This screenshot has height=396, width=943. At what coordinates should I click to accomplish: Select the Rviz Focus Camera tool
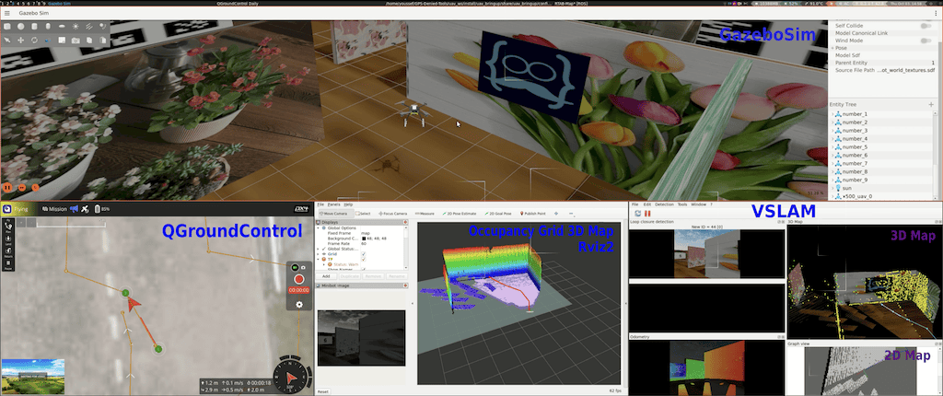(392, 214)
